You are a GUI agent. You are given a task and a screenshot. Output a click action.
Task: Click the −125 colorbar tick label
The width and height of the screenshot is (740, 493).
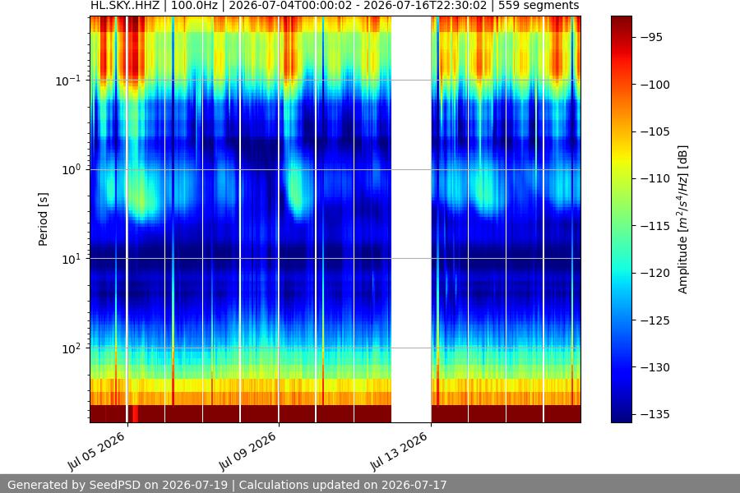(x=654, y=320)
